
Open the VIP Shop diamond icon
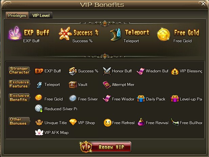point(73,122)
